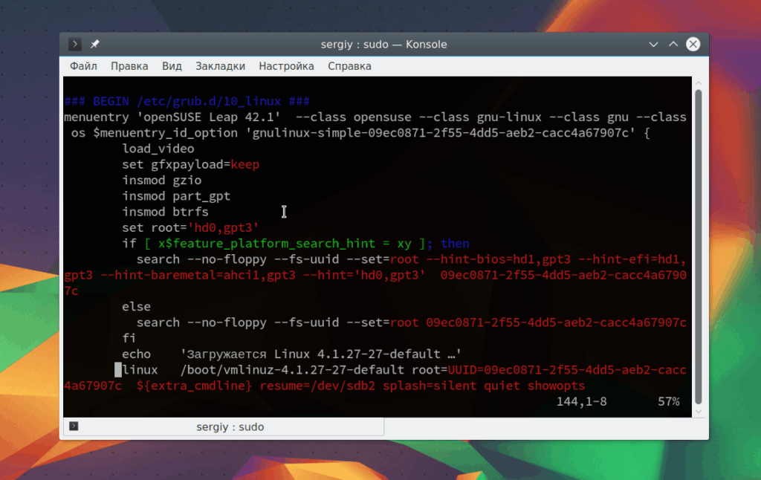Click the 'load_video' line
This screenshot has width=761, height=480.
158,149
